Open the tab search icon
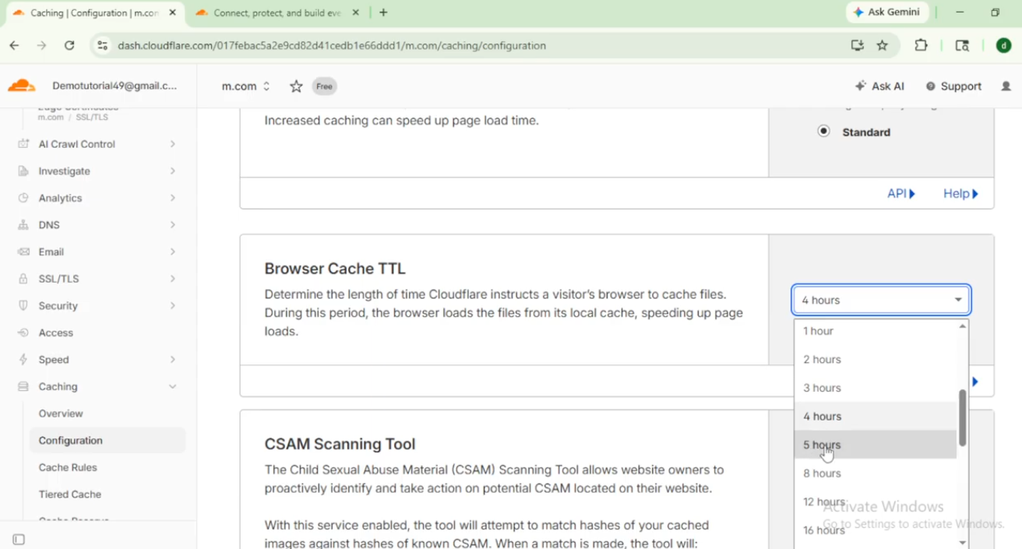 click(x=962, y=45)
